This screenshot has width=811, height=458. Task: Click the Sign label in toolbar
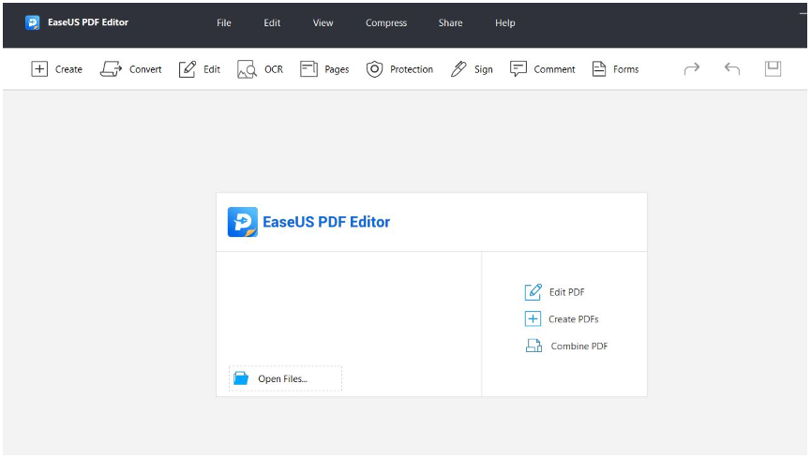tap(484, 69)
